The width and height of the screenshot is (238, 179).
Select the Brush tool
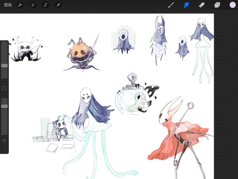click(171, 5)
